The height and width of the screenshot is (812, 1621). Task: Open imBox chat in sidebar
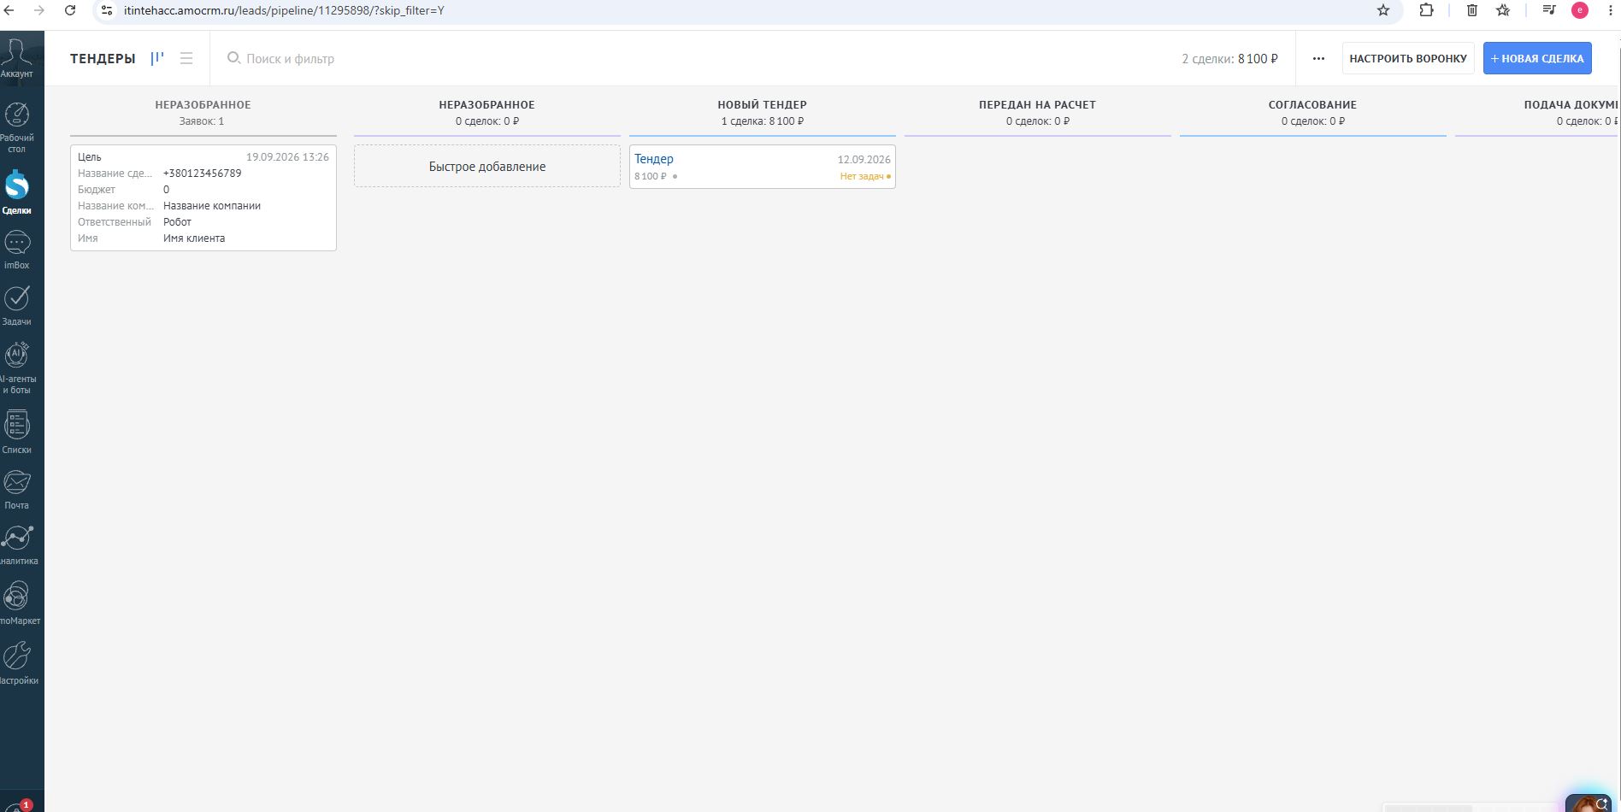17,250
